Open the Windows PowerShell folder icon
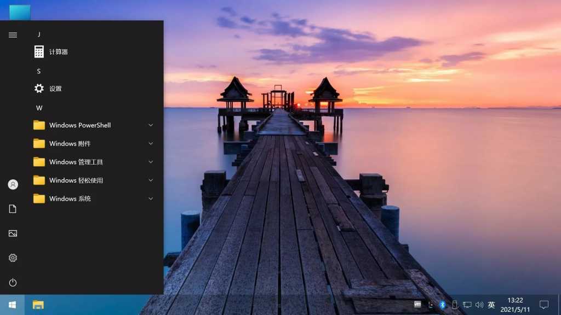The image size is (561, 315). click(38, 125)
